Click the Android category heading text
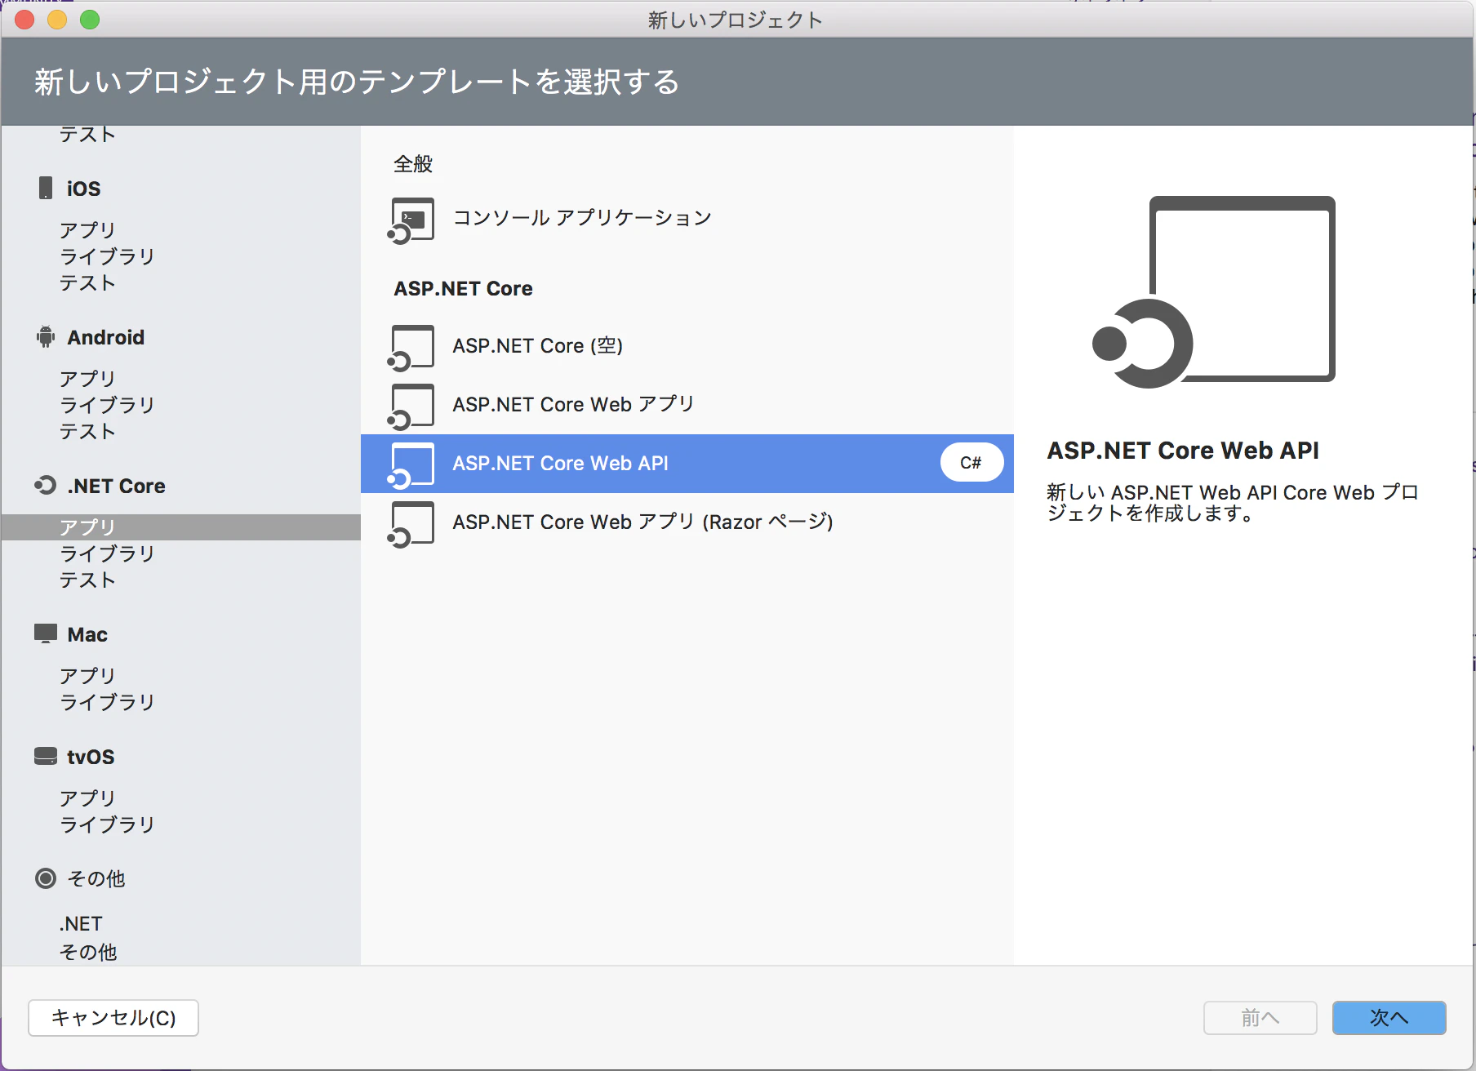This screenshot has height=1071, width=1476. tap(106, 337)
